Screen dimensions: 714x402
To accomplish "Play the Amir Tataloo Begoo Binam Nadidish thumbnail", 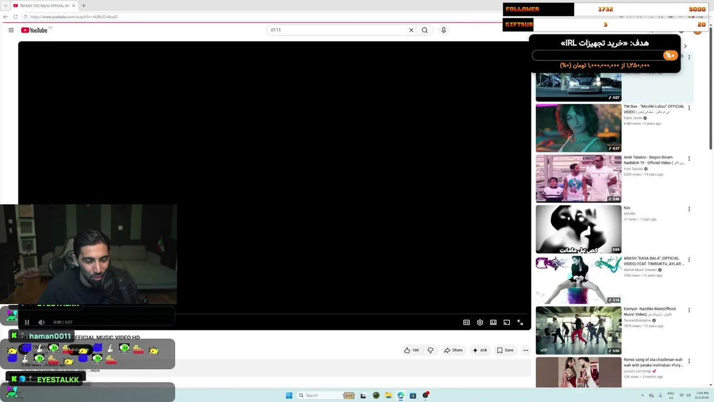I will pos(578,179).
